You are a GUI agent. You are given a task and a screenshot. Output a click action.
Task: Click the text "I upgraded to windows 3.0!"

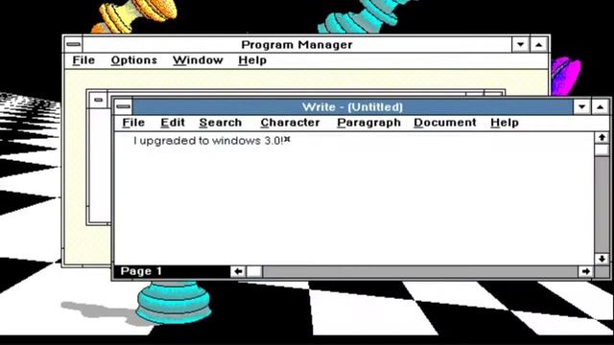[x=208, y=141]
